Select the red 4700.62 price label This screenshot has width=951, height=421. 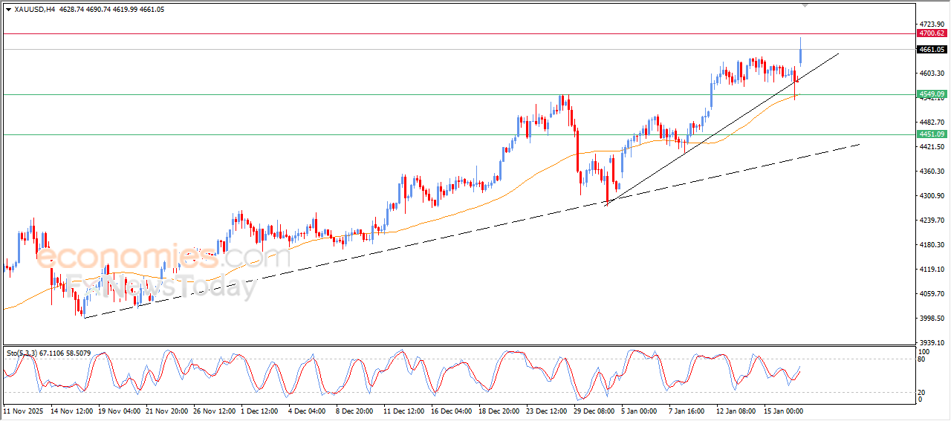pyautogui.click(x=931, y=33)
